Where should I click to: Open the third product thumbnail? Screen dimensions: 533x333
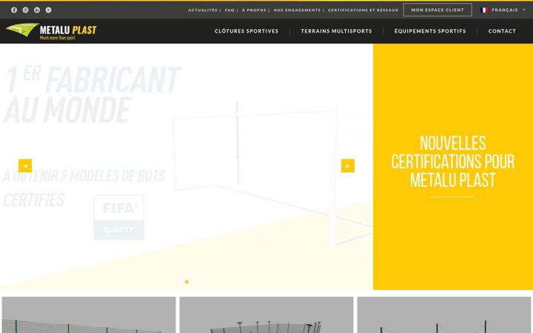coord(444,314)
